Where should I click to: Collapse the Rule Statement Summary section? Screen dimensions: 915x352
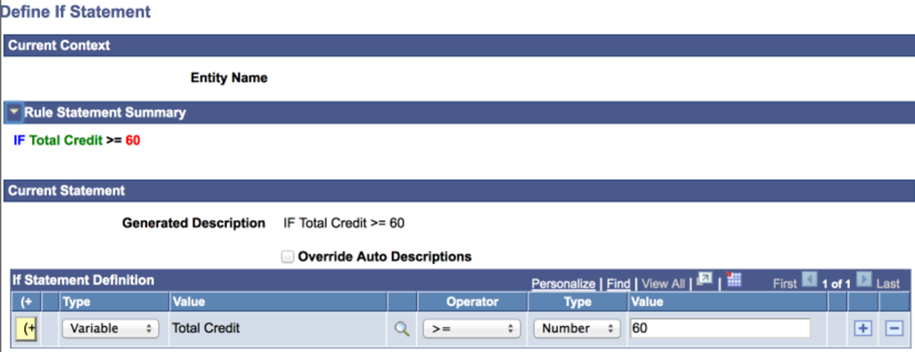point(13,112)
